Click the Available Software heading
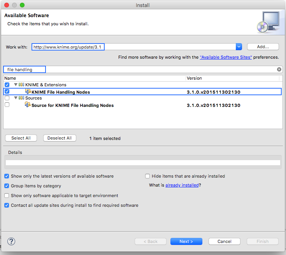The width and height of the screenshot is (286, 255). (26, 15)
